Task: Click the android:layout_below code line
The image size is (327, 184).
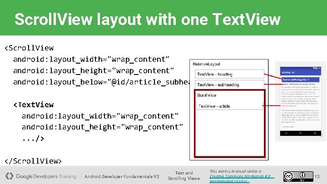Action: tap(101, 82)
